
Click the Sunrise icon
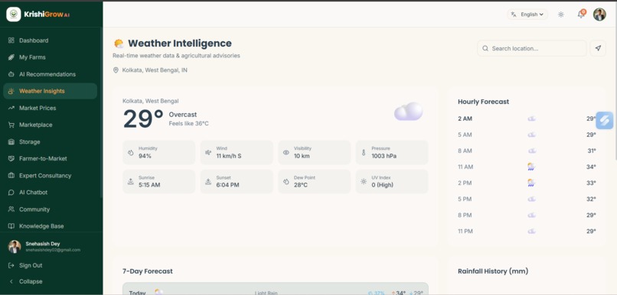point(131,181)
